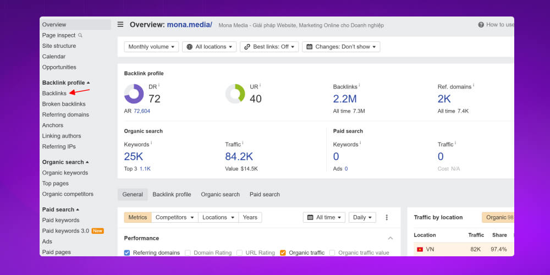
Task: Enable the Domain Rating checkbox
Action: click(188, 252)
